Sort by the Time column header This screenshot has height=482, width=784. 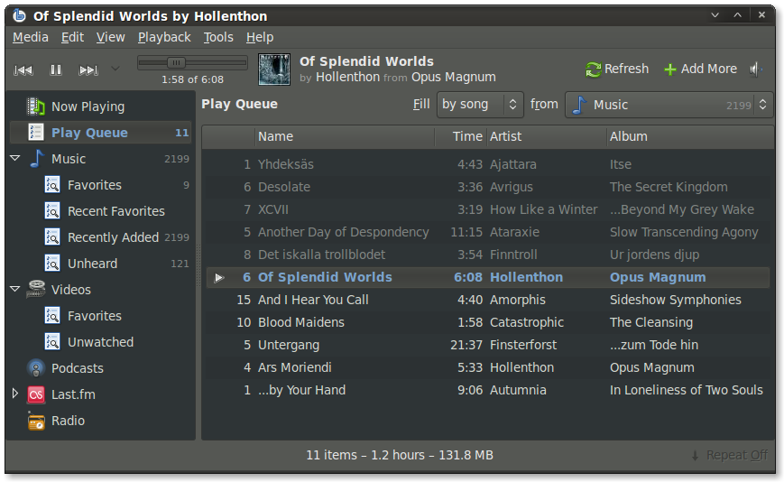(x=460, y=136)
